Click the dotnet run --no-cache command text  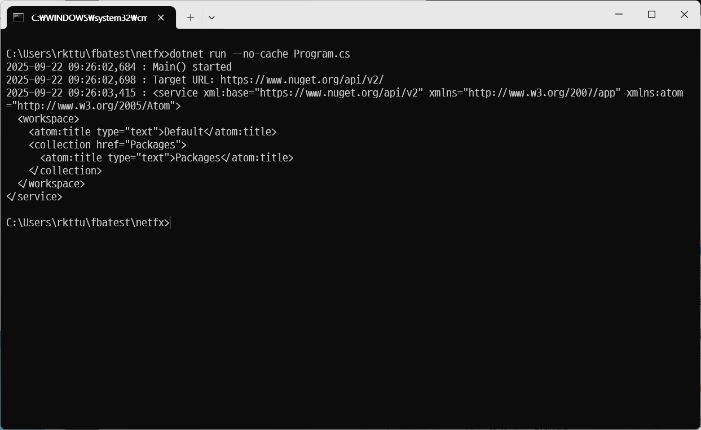coord(259,54)
